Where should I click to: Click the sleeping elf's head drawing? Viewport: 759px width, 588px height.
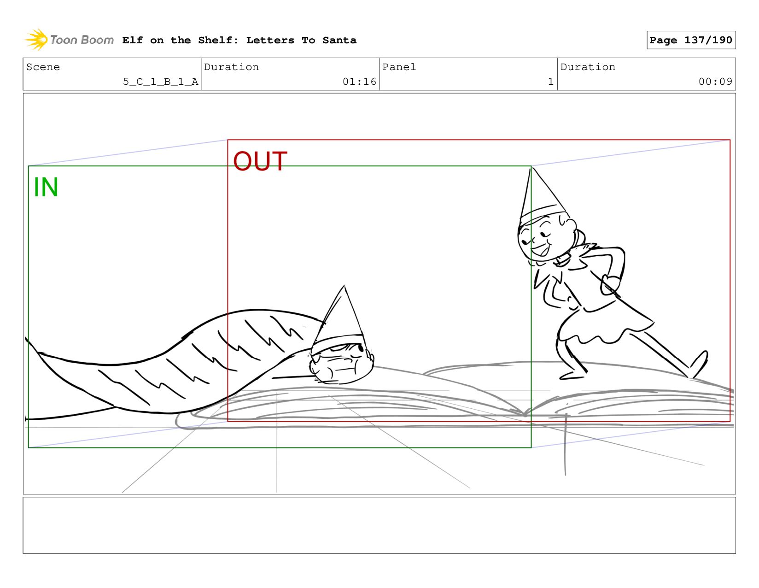[341, 336]
